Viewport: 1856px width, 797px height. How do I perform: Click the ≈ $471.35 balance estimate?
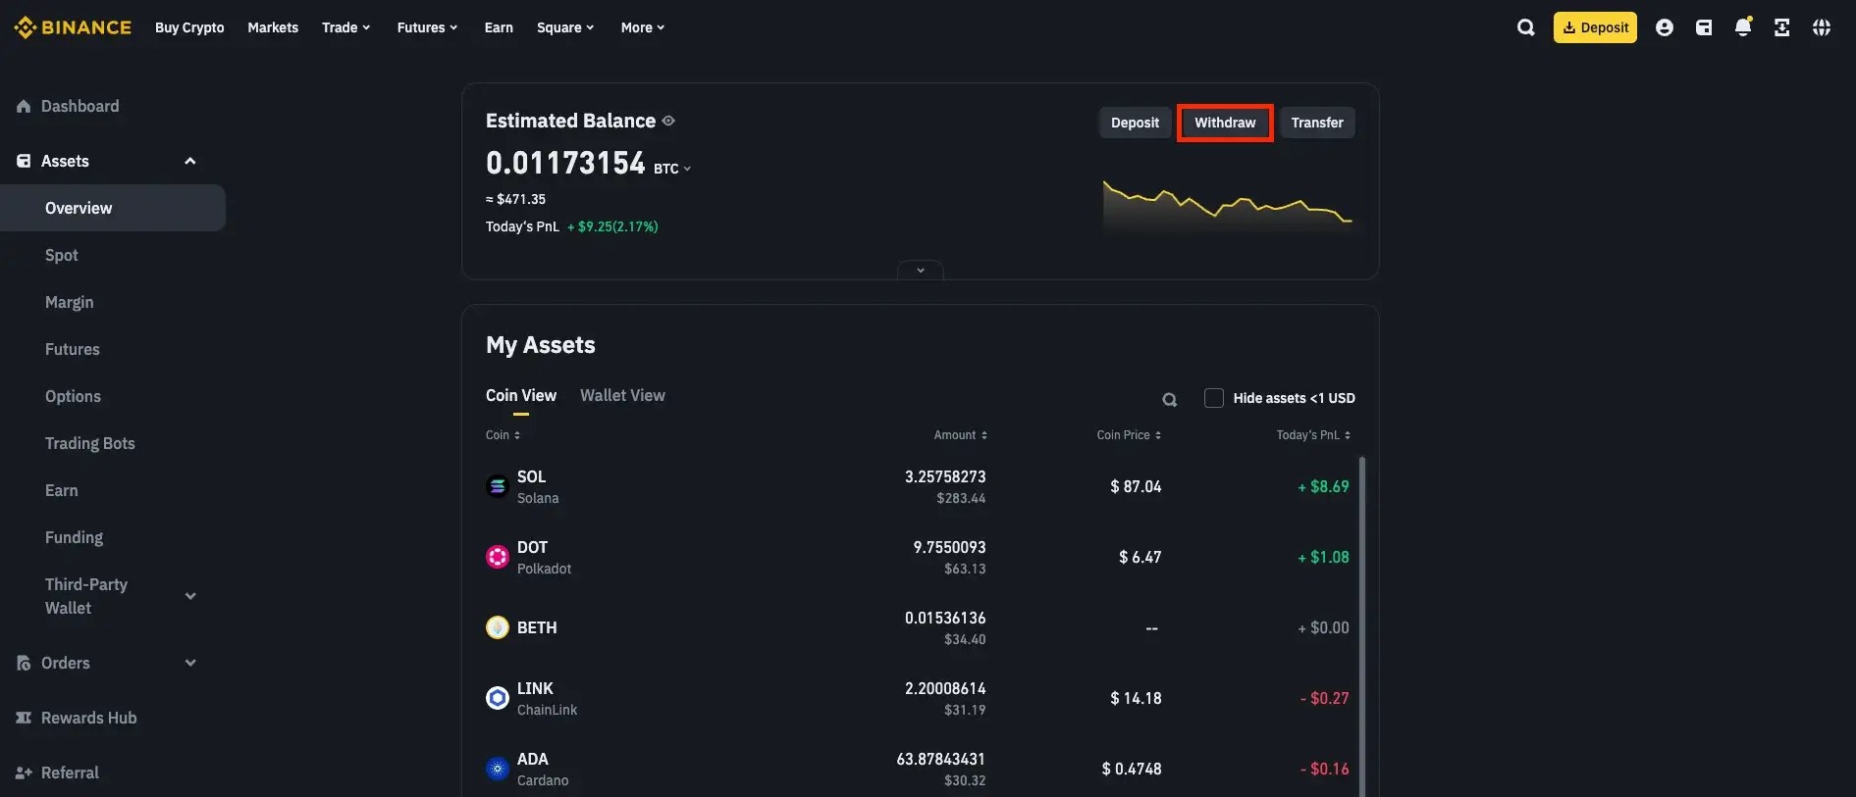(x=515, y=199)
